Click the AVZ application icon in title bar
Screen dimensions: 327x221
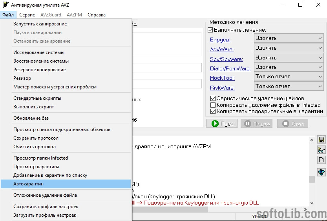click(x=5, y=5)
